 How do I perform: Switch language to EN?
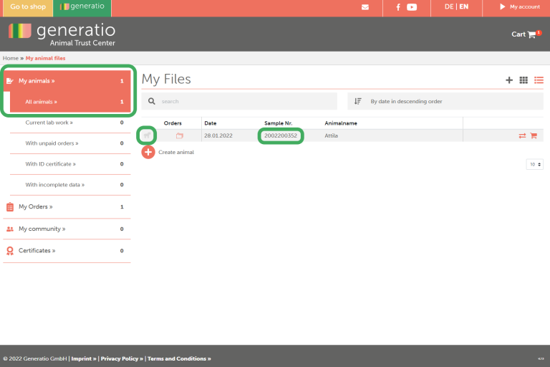464,6
